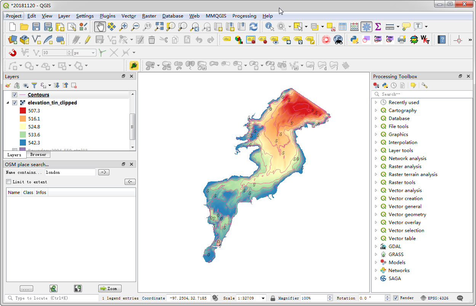476x306 pixels.
Task: Activate the Identify Features tool
Action: coord(270,26)
